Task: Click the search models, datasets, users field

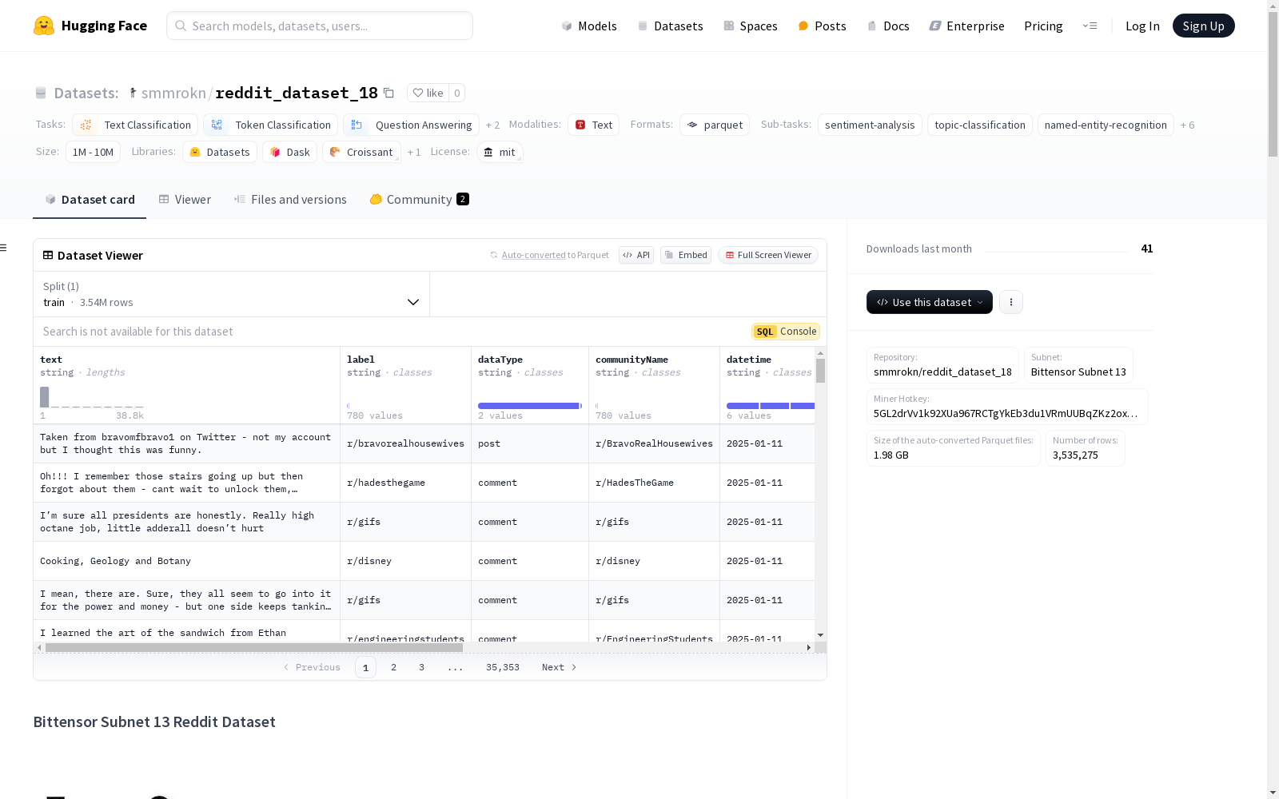Action: click(320, 26)
